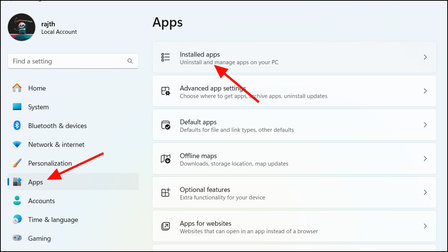Click the Accounts person icon
This screenshot has width=448, height=252.
pos(17,201)
